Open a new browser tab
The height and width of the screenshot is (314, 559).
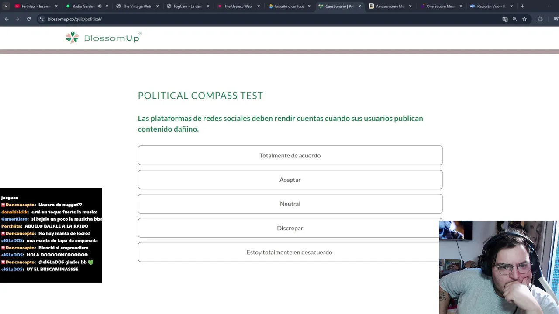pyautogui.click(x=522, y=6)
